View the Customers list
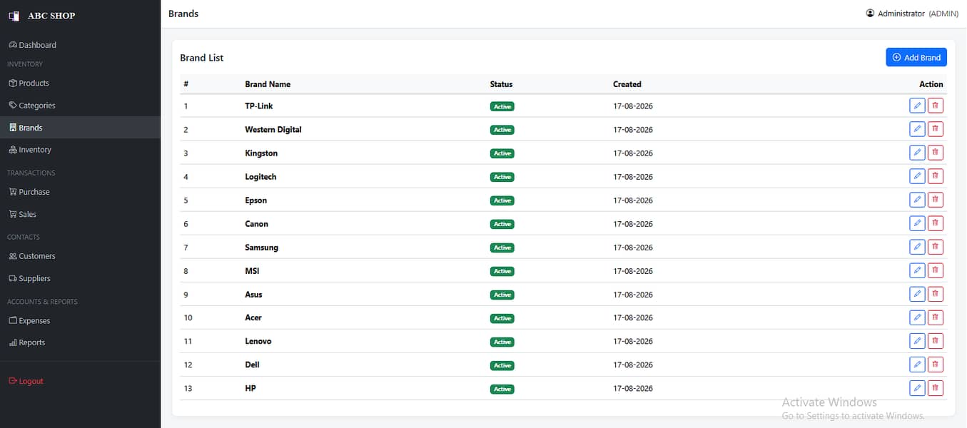The image size is (967, 428). click(80, 256)
